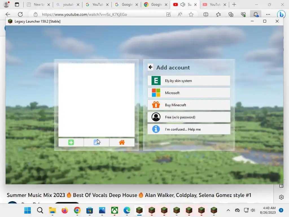Toggle Read aloud in Edge toolbar
The height and width of the screenshot is (217, 289).
coord(180,14)
